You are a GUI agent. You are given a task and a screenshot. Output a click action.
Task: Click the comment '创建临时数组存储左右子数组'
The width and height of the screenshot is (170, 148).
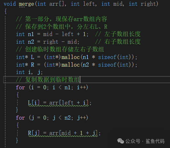point(60,49)
